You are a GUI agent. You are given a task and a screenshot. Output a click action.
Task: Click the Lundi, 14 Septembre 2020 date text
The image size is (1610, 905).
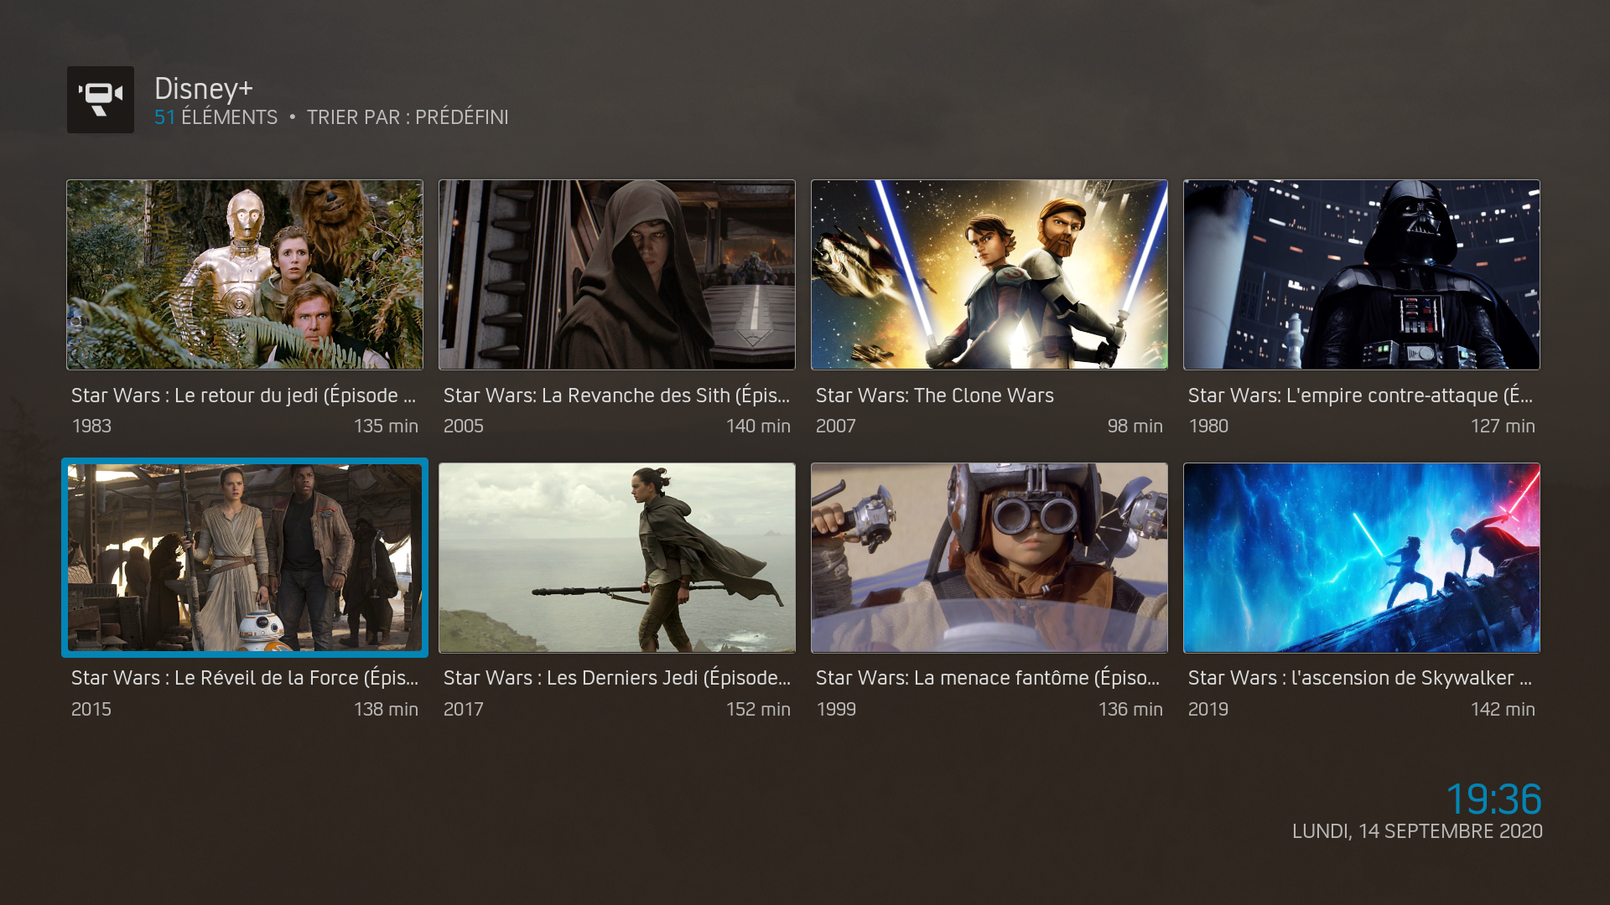(x=1417, y=831)
